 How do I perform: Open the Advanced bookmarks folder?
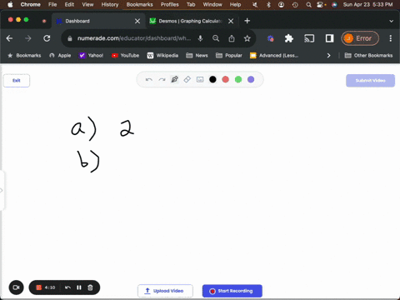[274, 56]
